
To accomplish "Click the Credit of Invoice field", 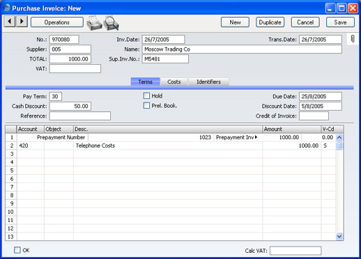I will (x=314, y=116).
